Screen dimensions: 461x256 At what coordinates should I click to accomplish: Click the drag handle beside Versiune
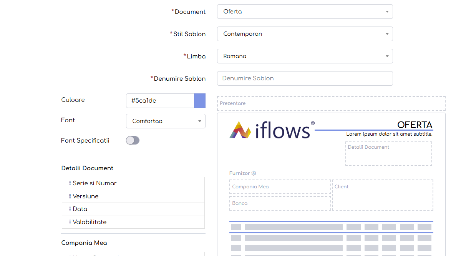(70, 196)
